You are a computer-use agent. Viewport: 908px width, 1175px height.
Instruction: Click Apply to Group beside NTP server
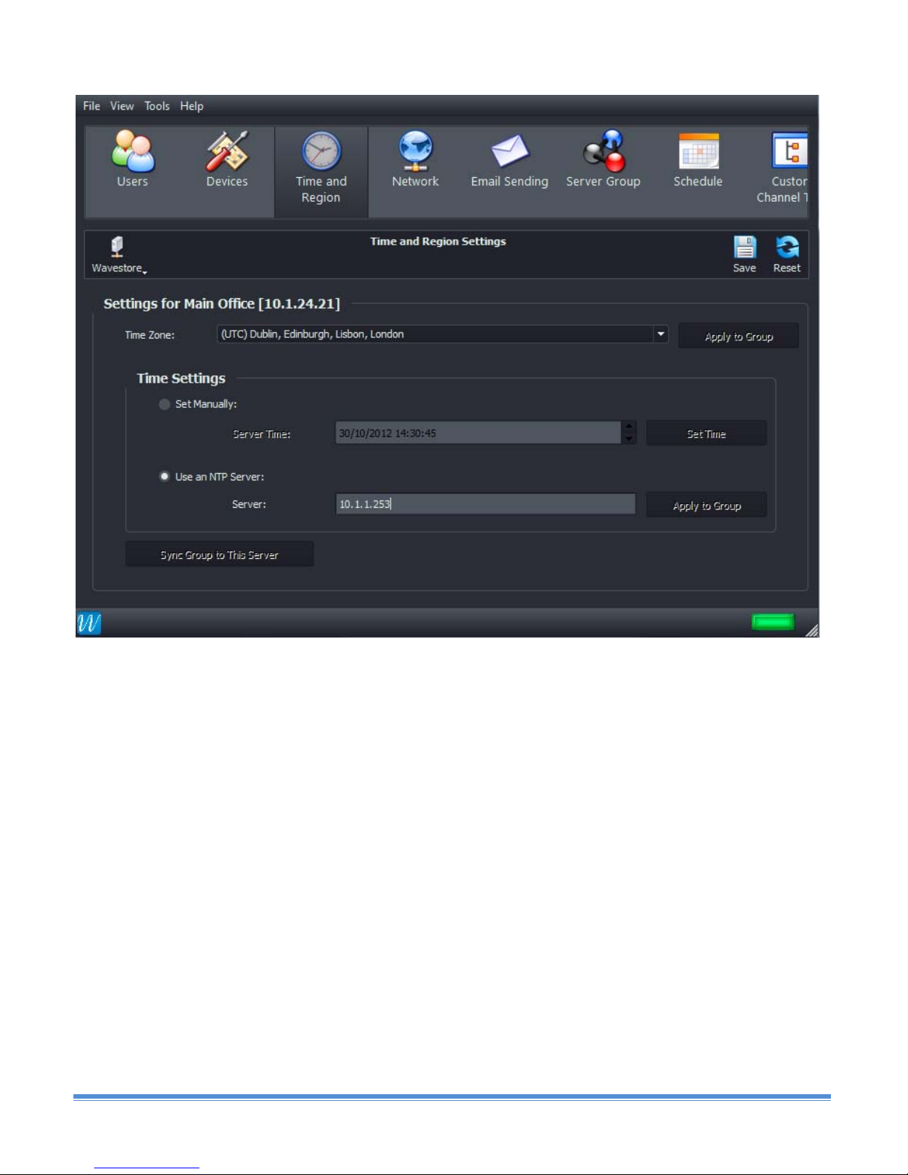pyautogui.click(x=706, y=506)
